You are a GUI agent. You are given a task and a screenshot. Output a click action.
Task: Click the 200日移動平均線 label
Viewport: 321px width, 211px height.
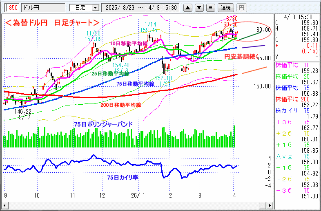point(121,105)
